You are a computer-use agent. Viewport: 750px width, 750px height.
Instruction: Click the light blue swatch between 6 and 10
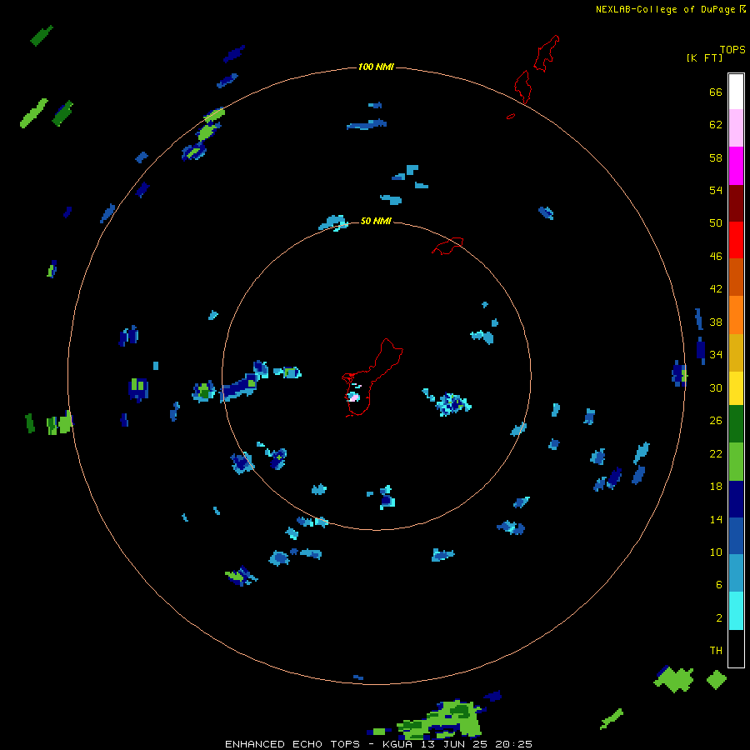point(736,573)
